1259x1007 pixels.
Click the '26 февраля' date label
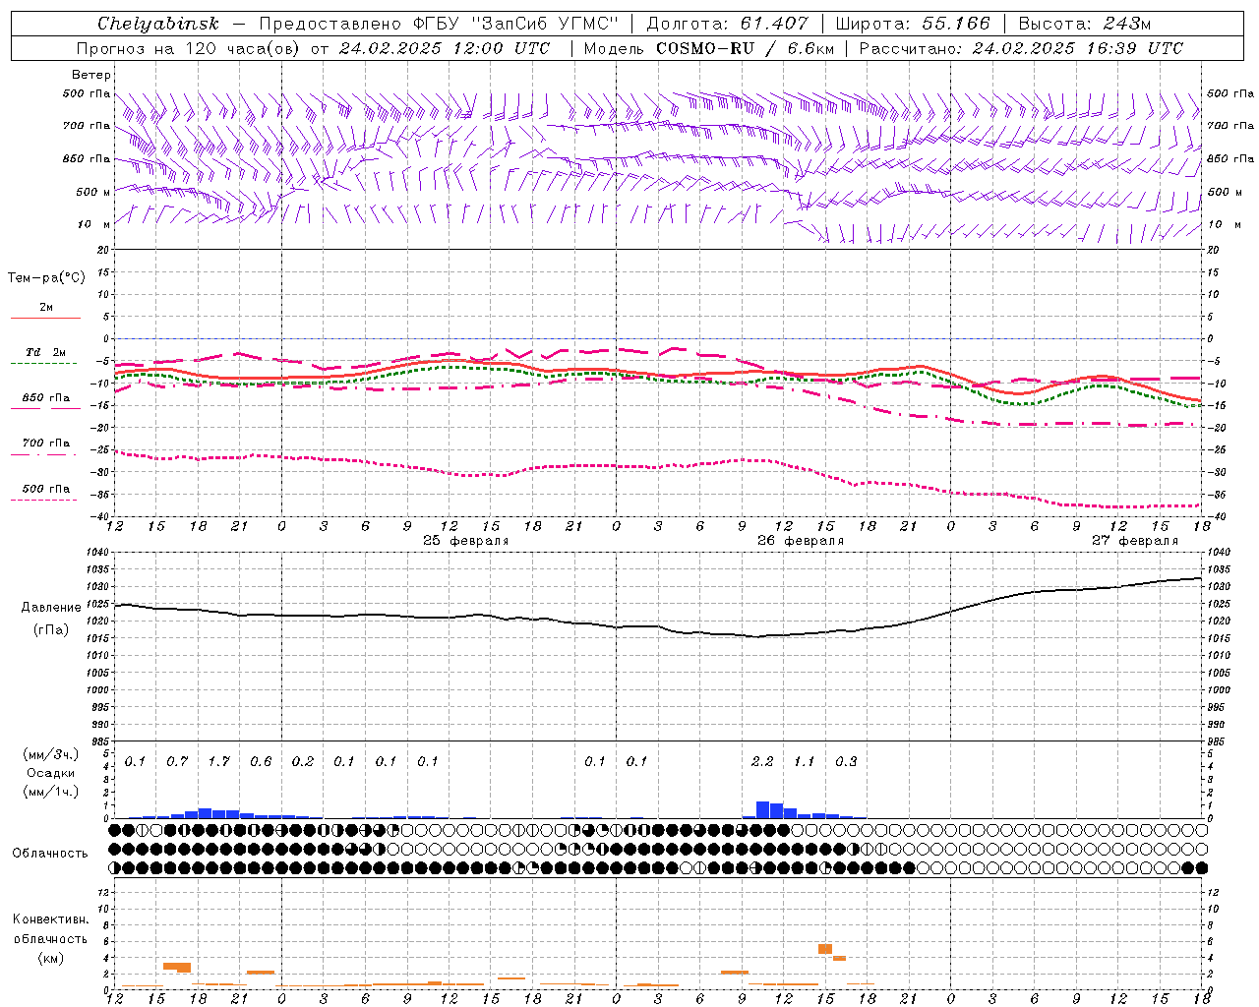pos(801,541)
